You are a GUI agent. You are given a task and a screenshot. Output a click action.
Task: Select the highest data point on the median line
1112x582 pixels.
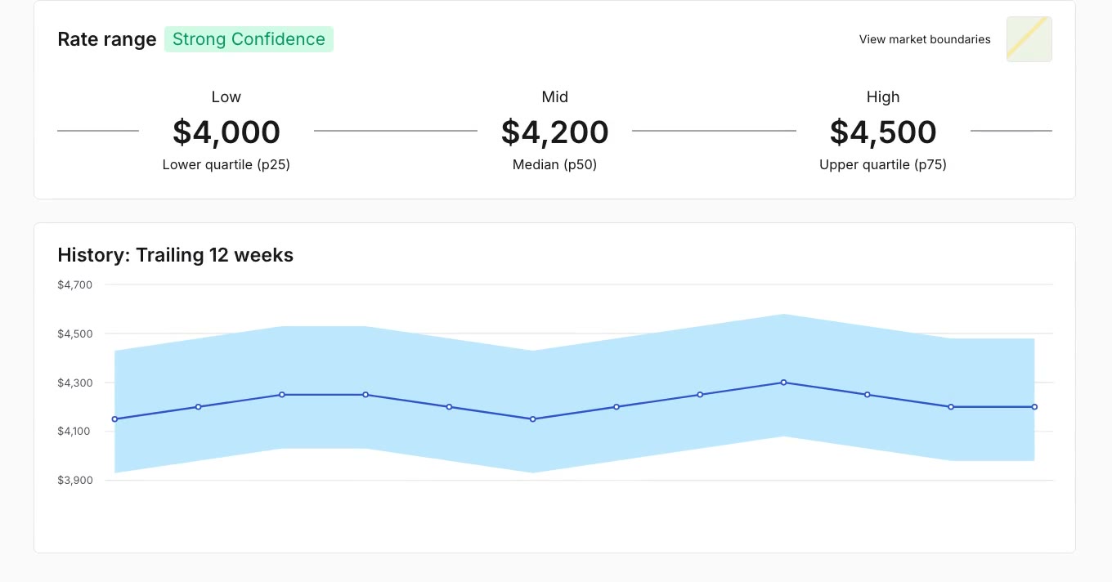click(x=783, y=383)
